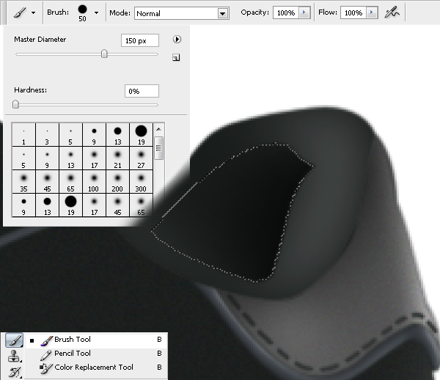The image size is (440, 380).
Task: Open the Brush preset picker arrow
Action: pos(96,13)
